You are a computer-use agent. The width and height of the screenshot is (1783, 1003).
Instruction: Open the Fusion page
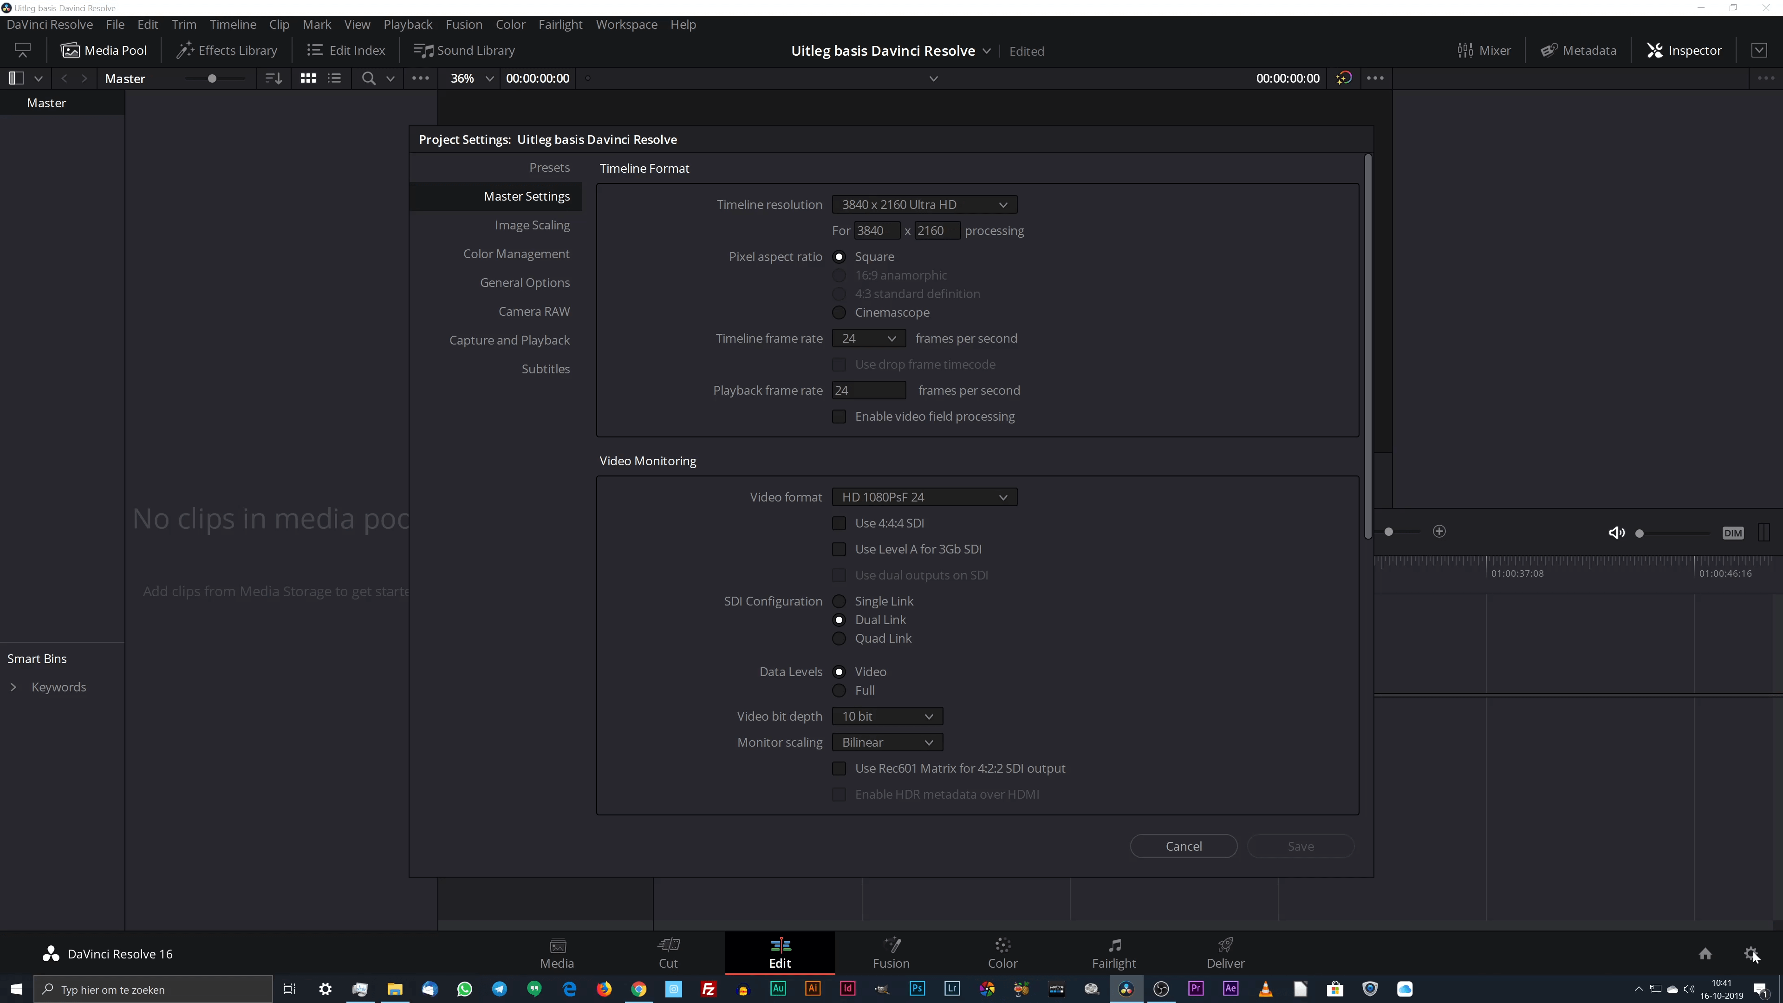coord(891,952)
